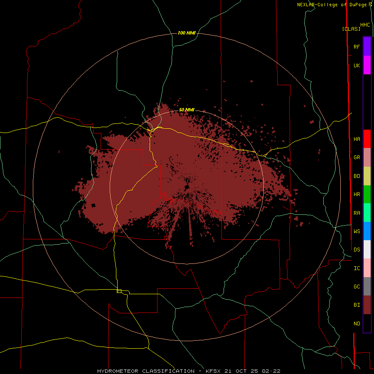
Task: Click the HA legend label
Action: point(357,139)
